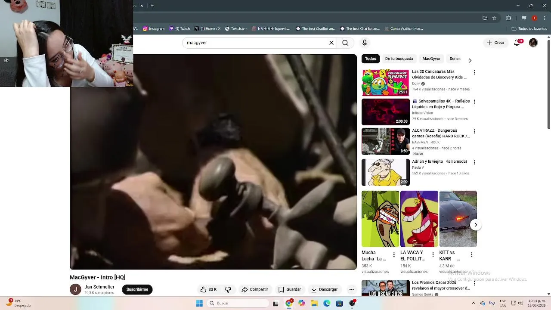Click the Suscribirse button
This screenshot has height=310, width=551.
tap(137, 289)
